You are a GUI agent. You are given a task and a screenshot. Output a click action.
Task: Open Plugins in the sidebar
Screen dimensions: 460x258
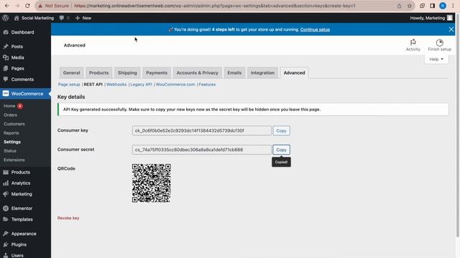[19, 244]
